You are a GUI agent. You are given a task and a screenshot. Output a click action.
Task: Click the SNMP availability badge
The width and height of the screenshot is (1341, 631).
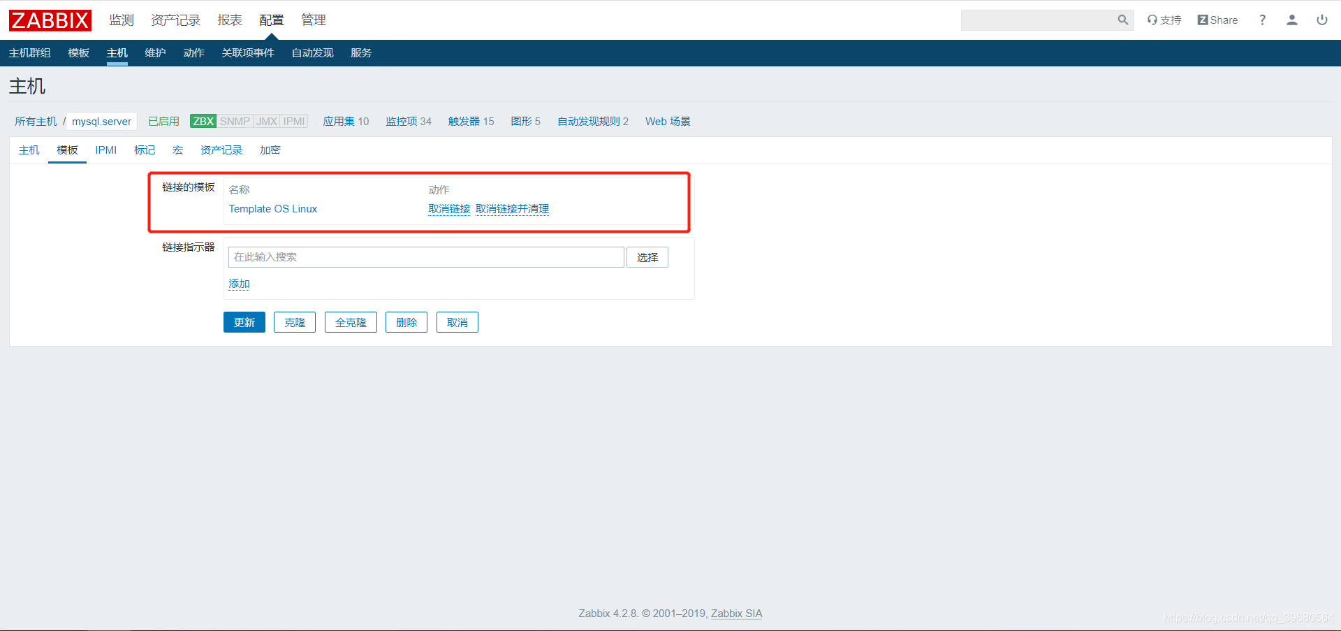click(235, 121)
